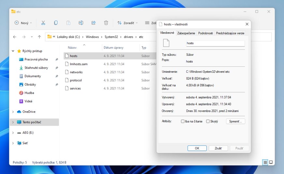Click the hosts file name field
Viewport: 284px width, 174px height.
(x=215, y=43)
